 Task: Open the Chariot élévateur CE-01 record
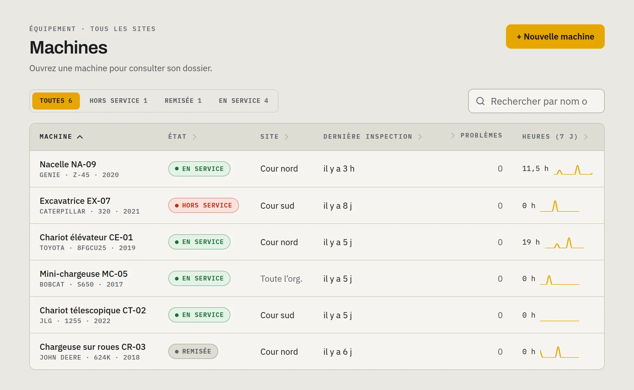317,242
